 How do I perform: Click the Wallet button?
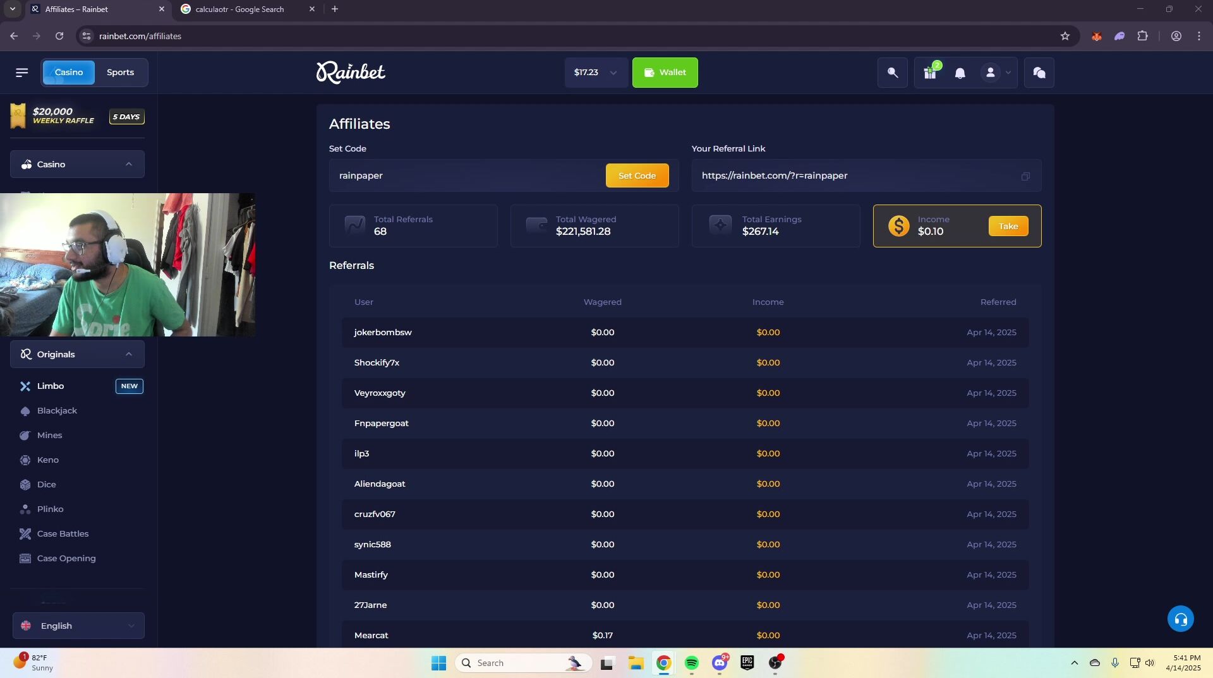665,73
